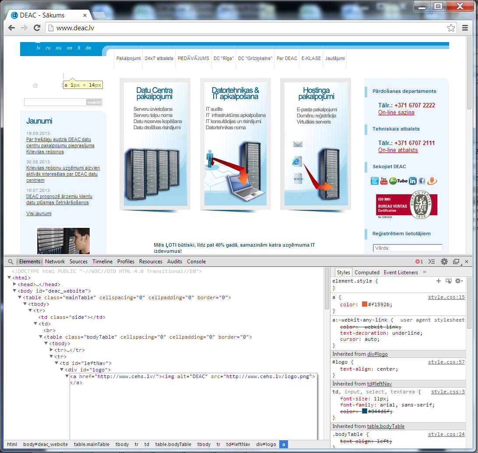Bookmark this page using the star icon

[x=451, y=28]
